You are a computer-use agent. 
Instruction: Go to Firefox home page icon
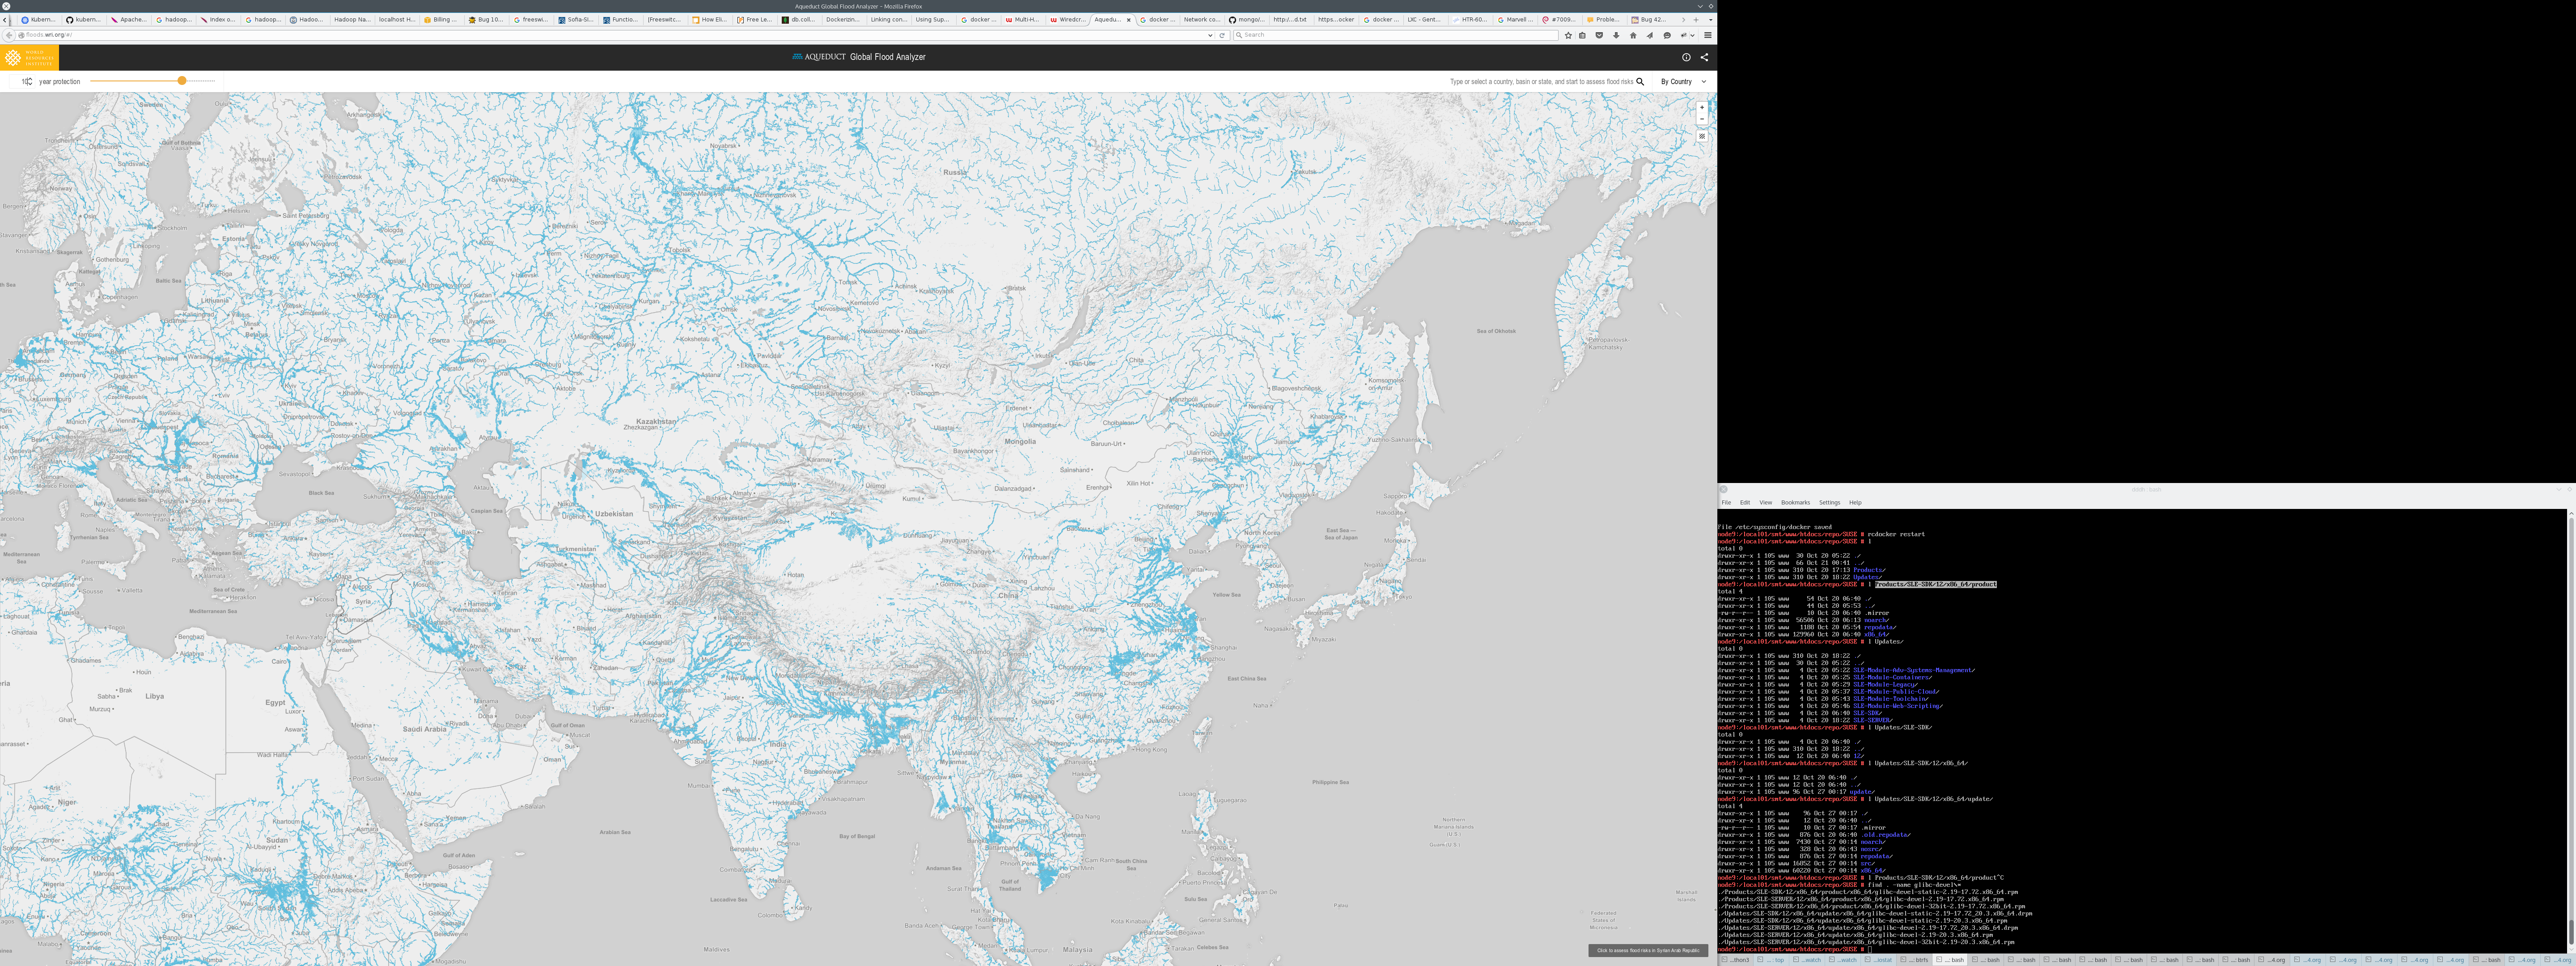[1633, 35]
